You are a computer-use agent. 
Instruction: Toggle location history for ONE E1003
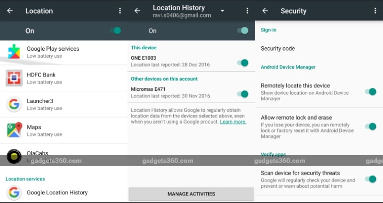tap(243, 63)
